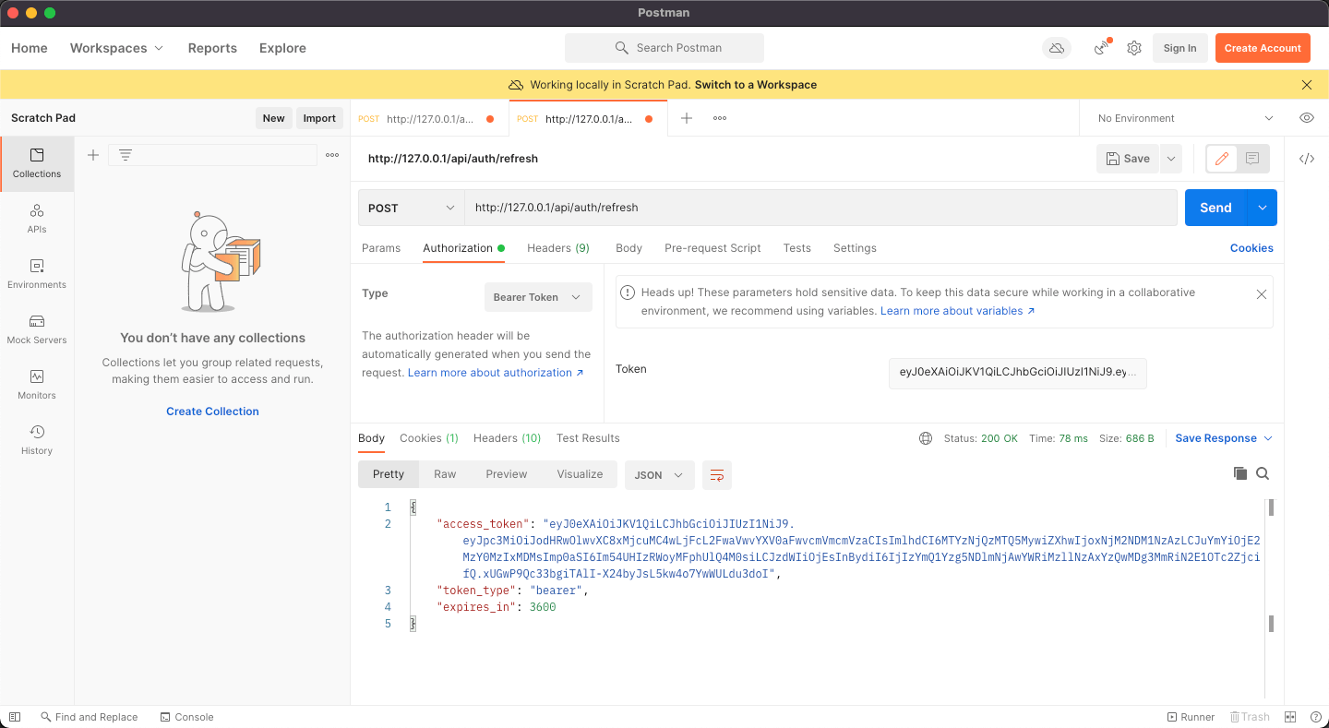The width and height of the screenshot is (1329, 728).
Task: Go to the Home menu item
Action: tap(30, 48)
